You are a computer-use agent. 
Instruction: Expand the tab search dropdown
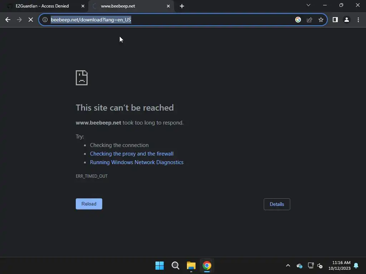coord(308,5)
